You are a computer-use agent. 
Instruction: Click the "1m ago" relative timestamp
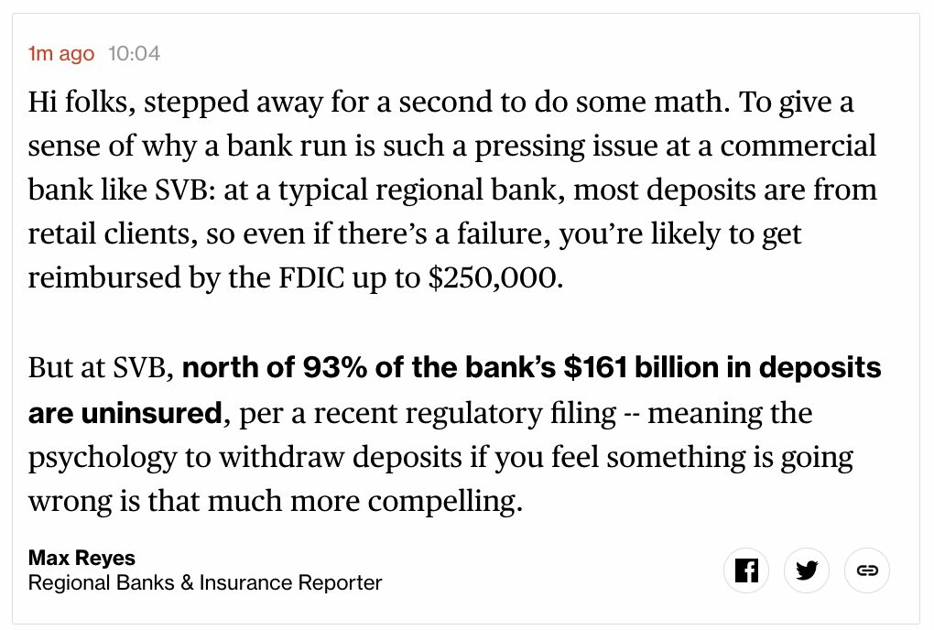(x=61, y=53)
